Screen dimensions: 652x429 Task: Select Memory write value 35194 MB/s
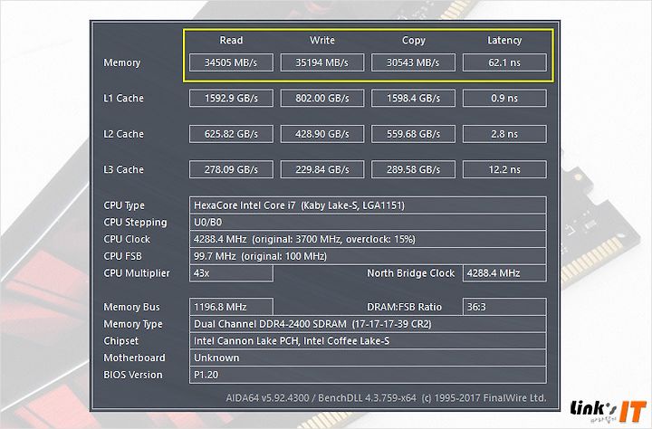click(322, 62)
